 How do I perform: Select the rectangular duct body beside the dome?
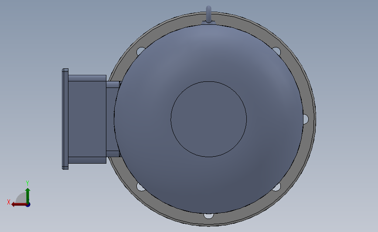87,119
